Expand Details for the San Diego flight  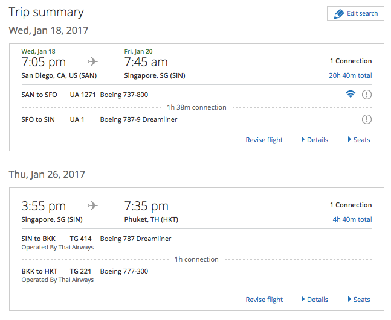point(315,140)
